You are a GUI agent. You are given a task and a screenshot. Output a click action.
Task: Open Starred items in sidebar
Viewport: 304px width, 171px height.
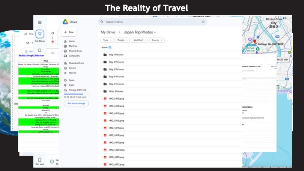(x=73, y=73)
